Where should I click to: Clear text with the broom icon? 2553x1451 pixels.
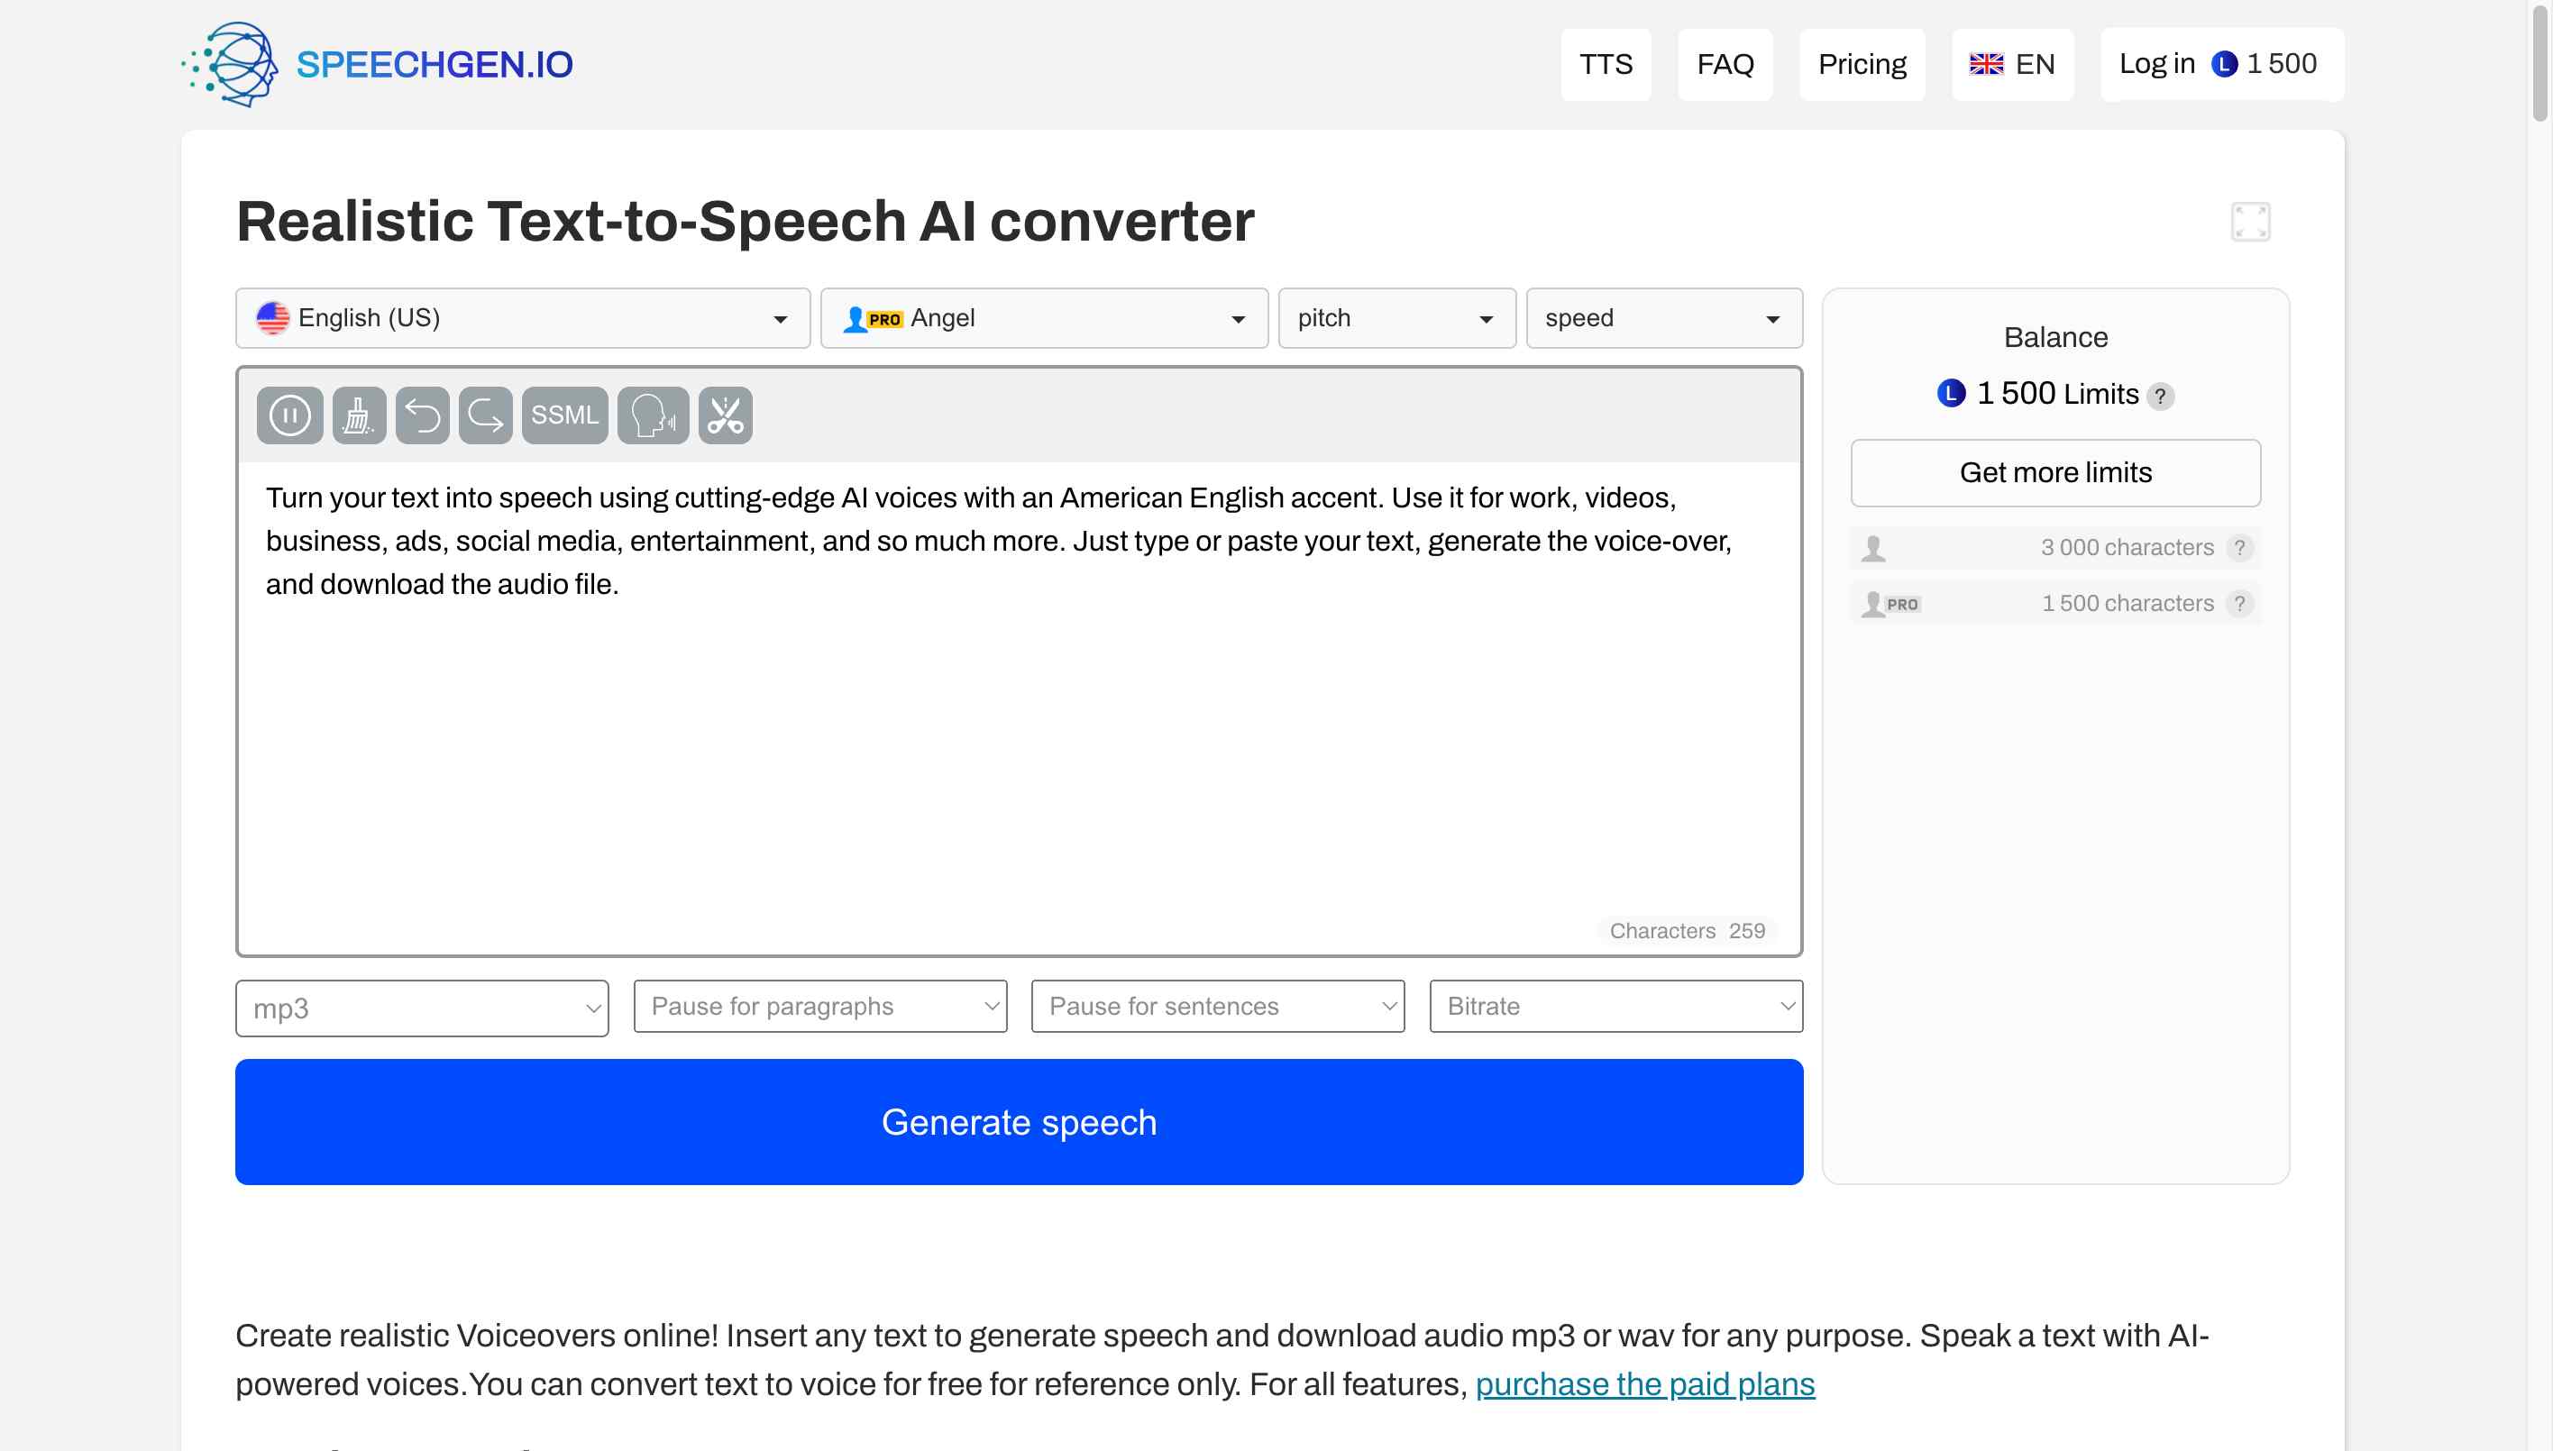point(359,415)
